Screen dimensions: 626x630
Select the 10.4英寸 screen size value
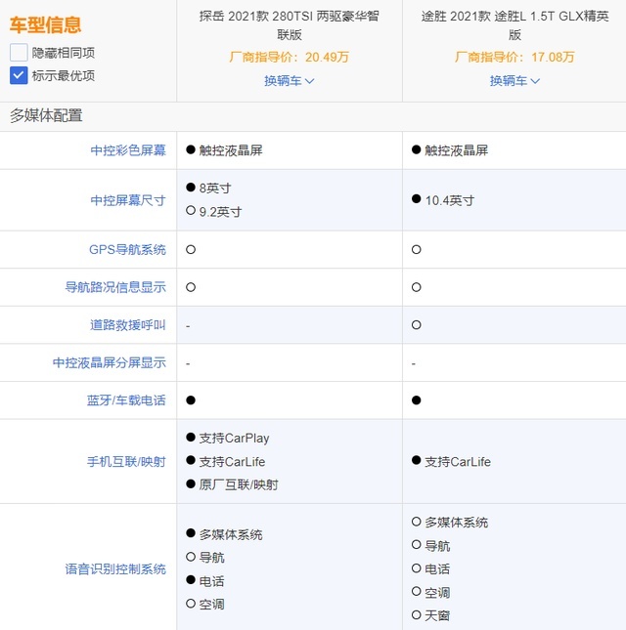450,200
